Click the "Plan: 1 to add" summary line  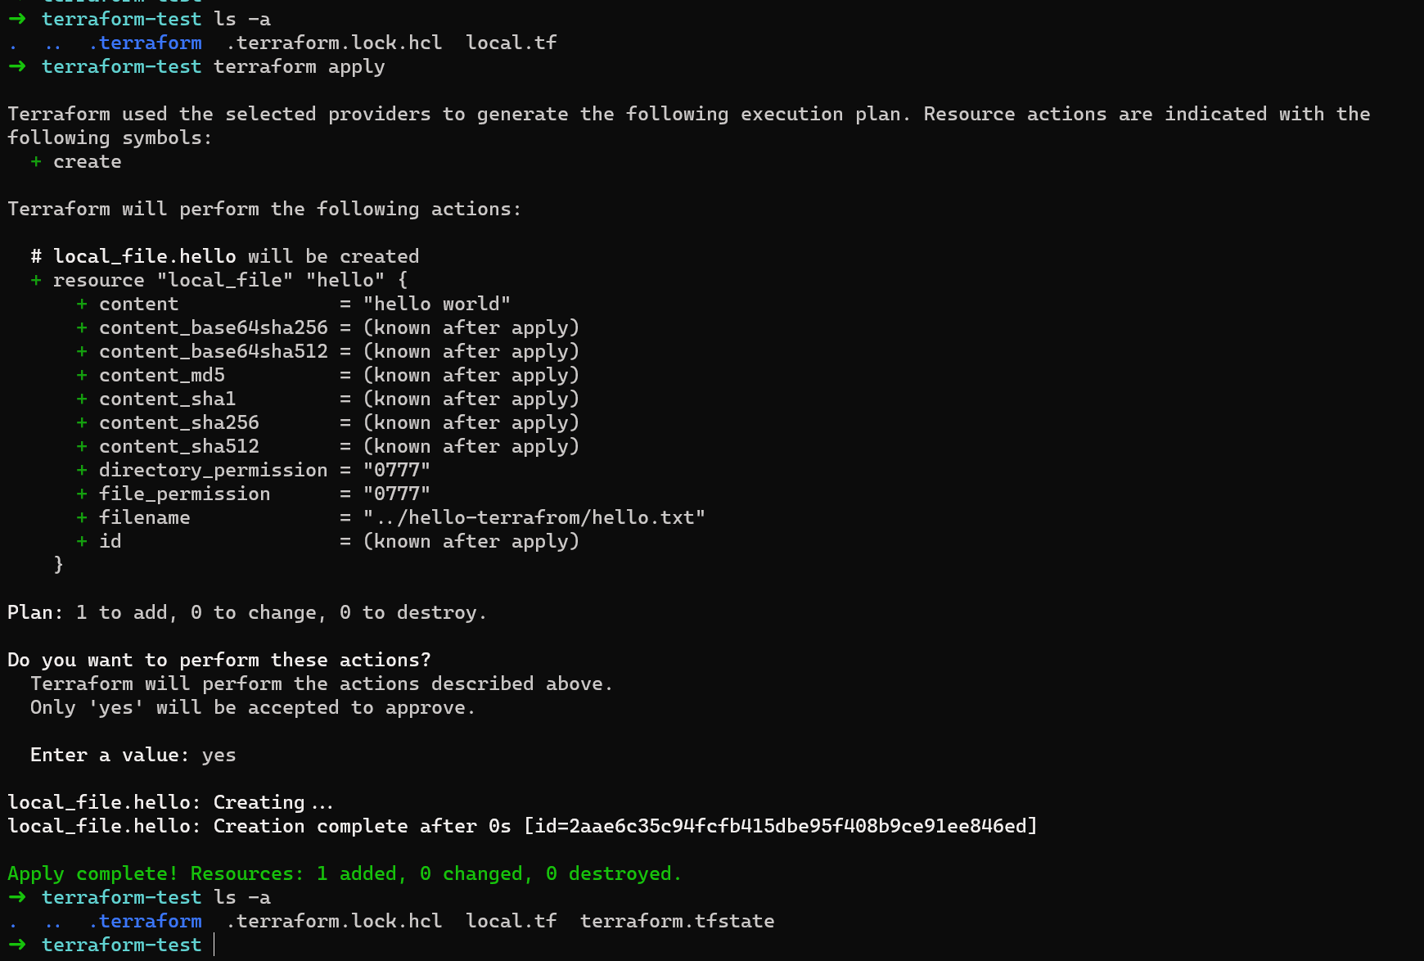[246, 612]
